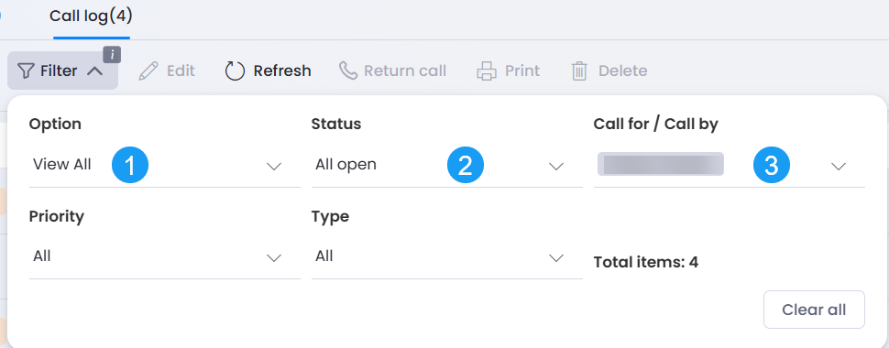The height and width of the screenshot is (348, 889).
Task: Click the pencil Edit icon
Action: 148,71
